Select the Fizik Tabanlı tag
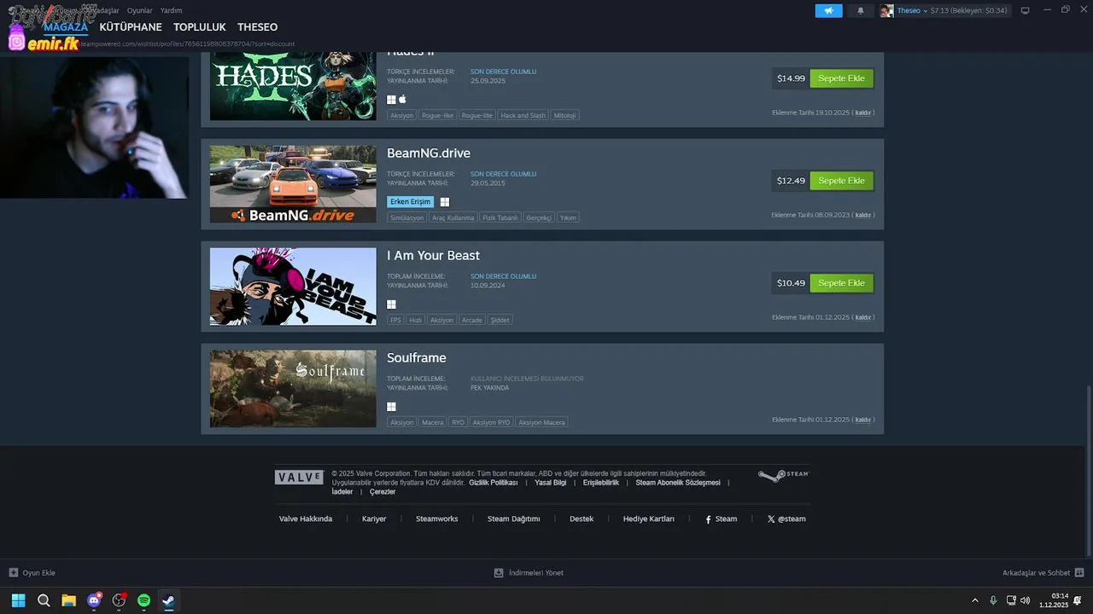Viewport: 1093px width, 614px height. click(500, 217)
